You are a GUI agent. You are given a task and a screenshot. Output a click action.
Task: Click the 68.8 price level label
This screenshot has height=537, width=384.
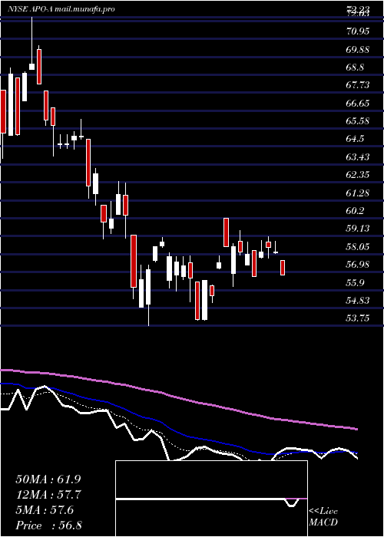pos(355,68)
